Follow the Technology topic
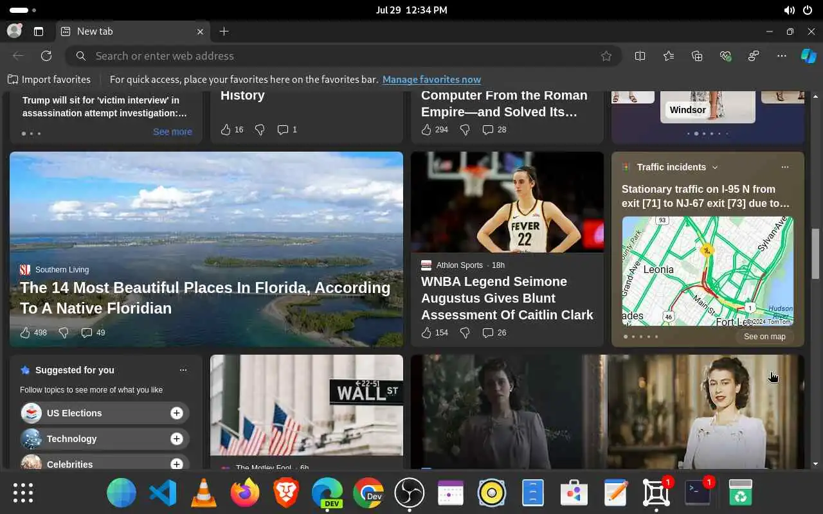Image resolution: width=823 pixels, height=514 pixels. [177, 439]
